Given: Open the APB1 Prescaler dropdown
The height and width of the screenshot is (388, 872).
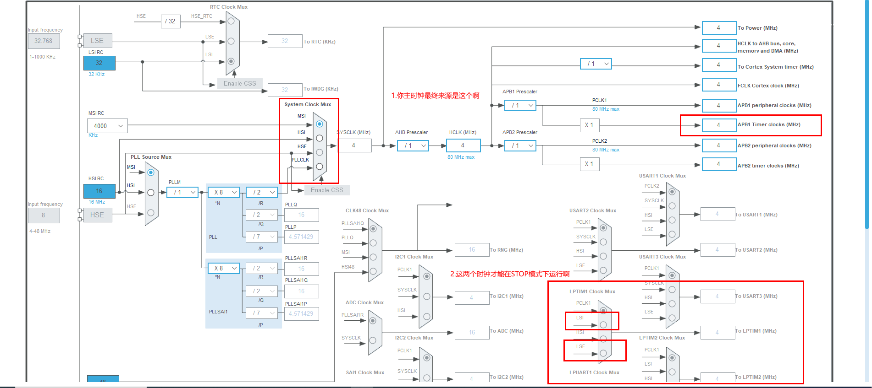Looking at the screenshot, I should [x=520, y=105].
